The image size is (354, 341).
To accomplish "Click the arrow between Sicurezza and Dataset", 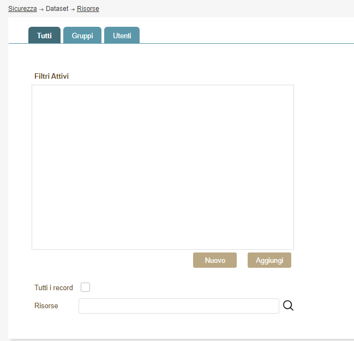I will coord(41,9).
